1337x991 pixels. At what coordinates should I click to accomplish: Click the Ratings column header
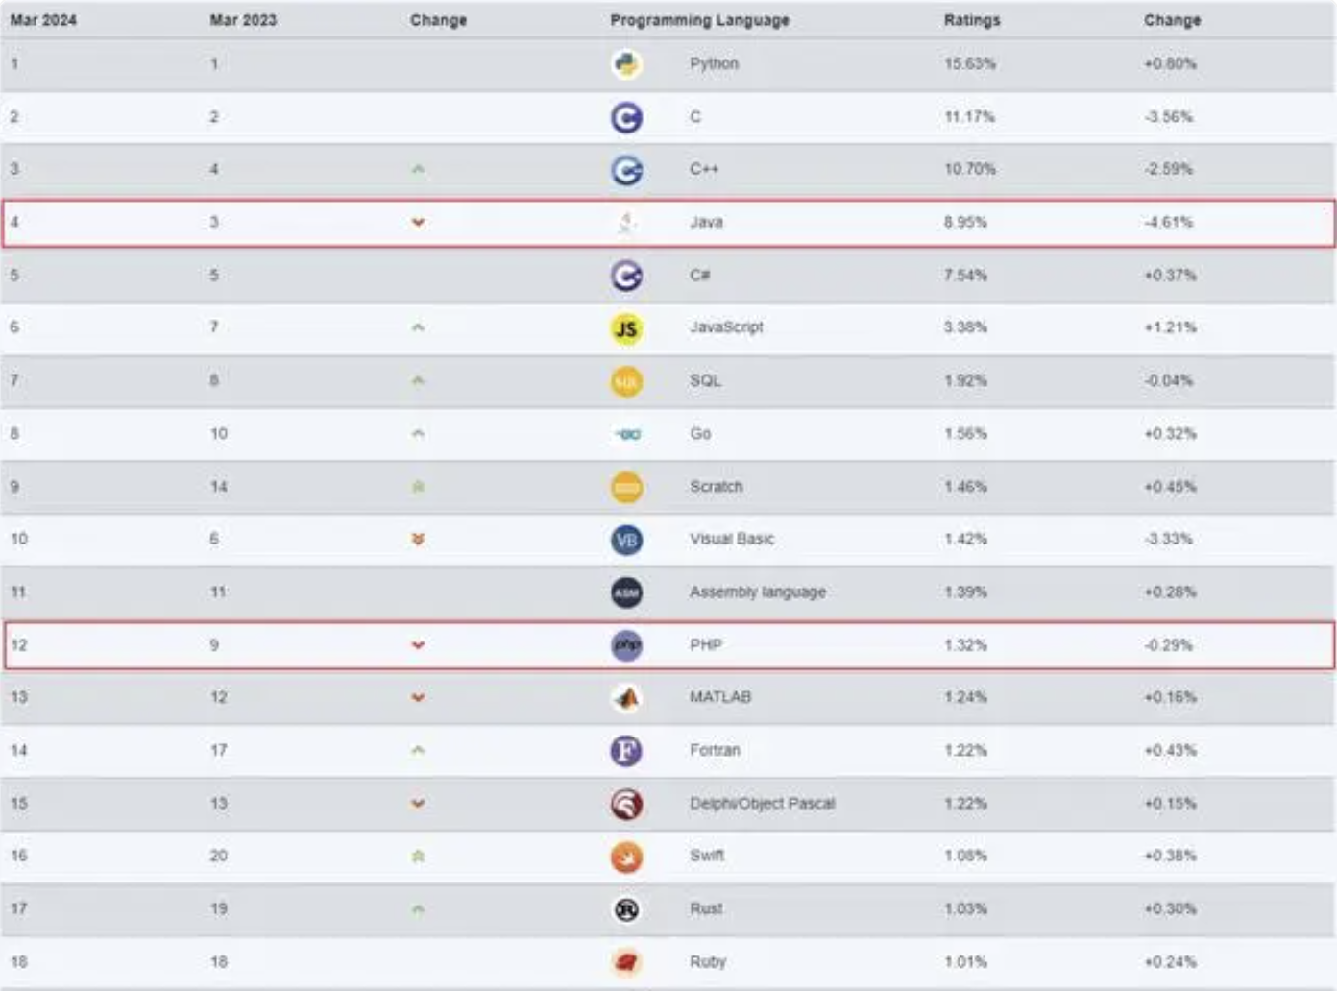point(972,20)
